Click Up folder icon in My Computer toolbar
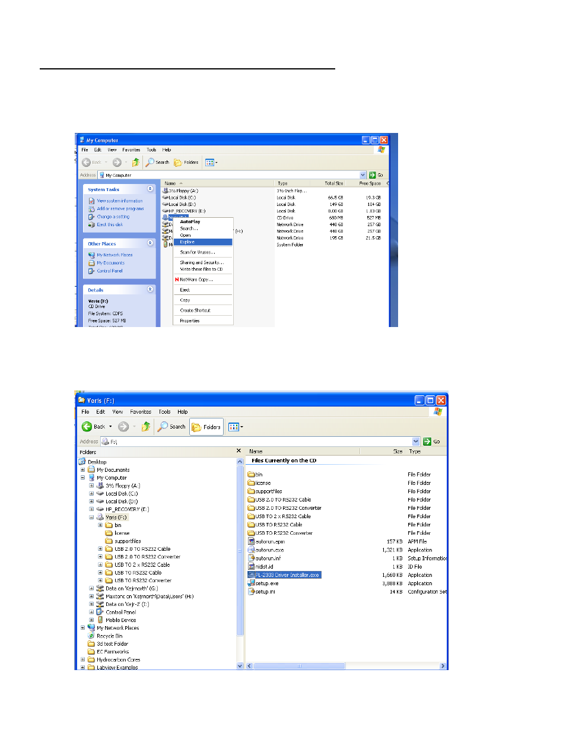566x733 pixels. coord(136,162)
